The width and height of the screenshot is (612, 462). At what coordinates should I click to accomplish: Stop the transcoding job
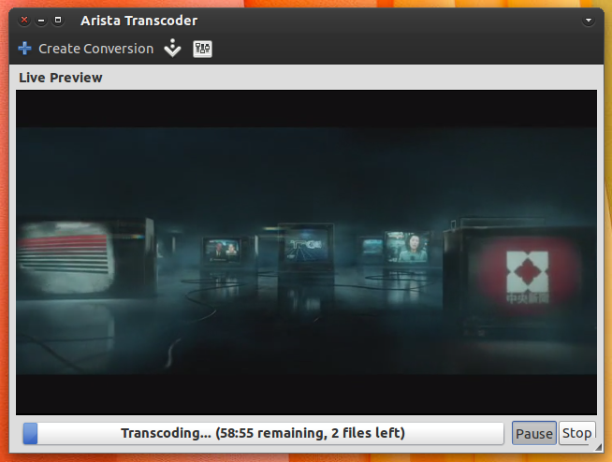(x=576, y=433)
